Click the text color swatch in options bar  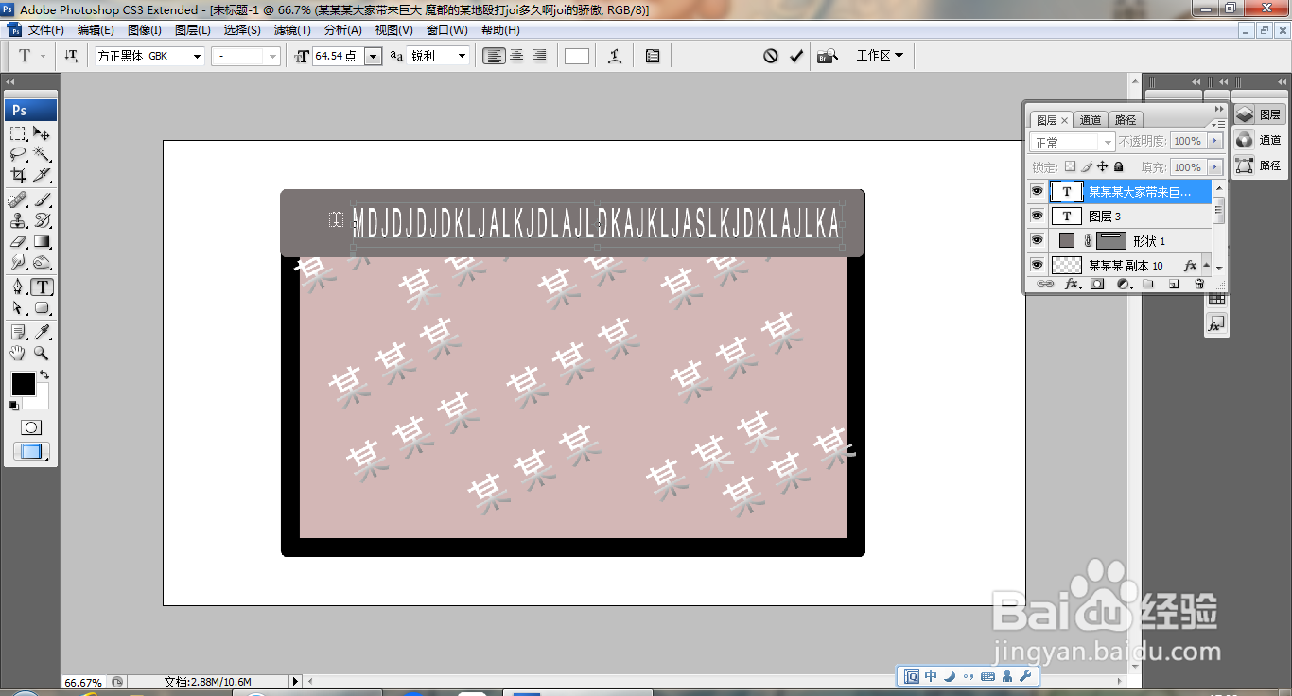[x=577, y=56]
